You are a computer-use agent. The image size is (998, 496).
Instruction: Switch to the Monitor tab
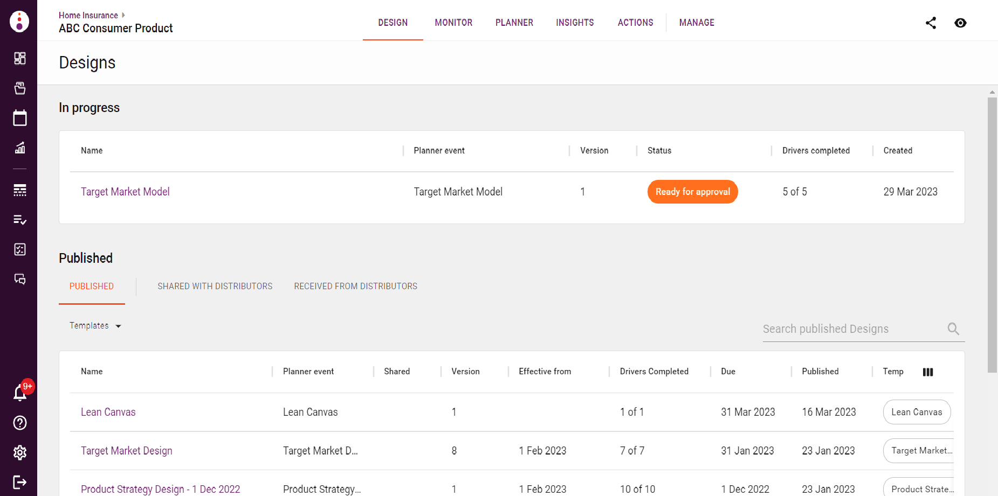click(453, 23)
